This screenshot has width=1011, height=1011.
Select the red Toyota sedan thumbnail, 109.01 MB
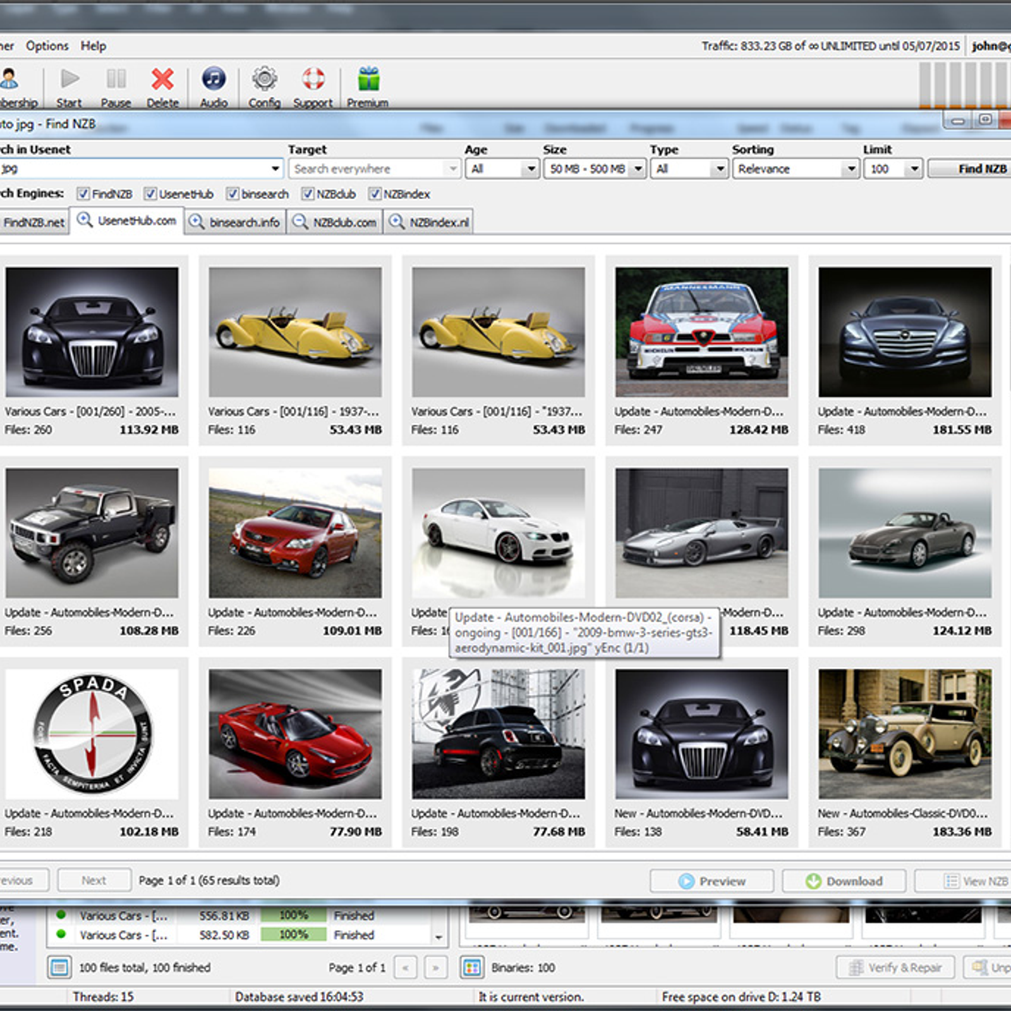[295, 533]
